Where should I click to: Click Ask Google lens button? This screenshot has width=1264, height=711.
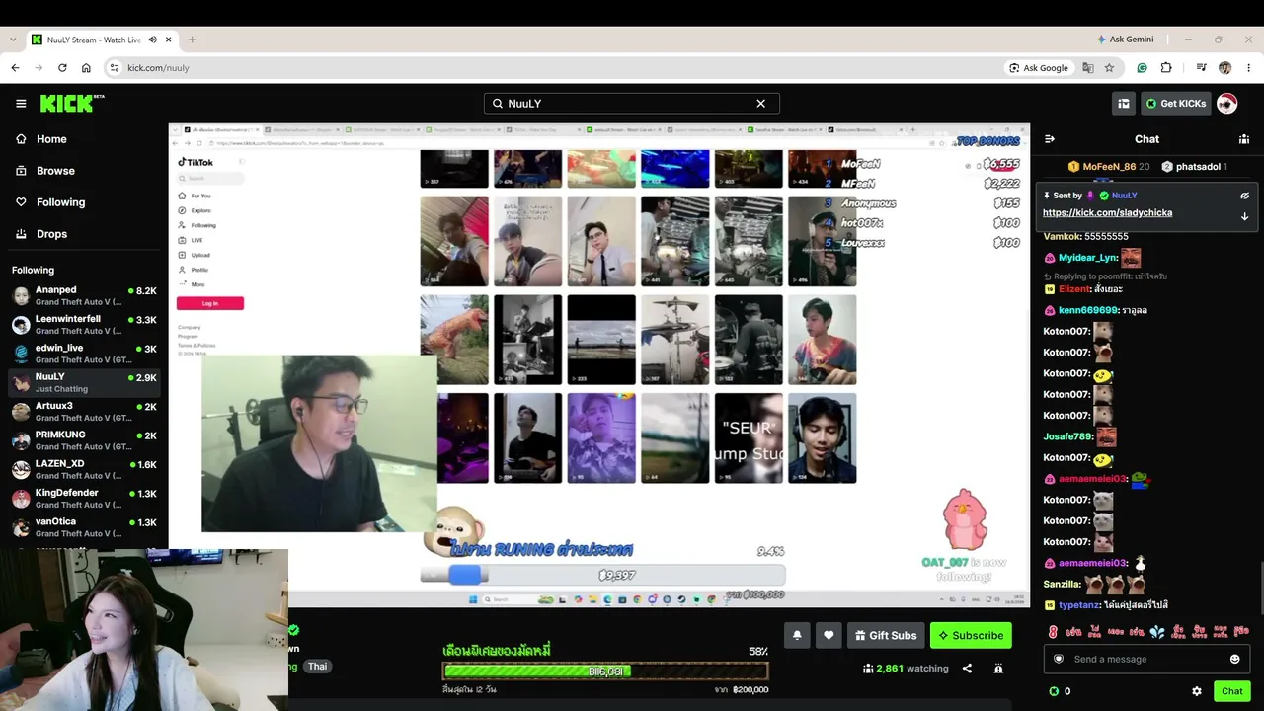(1039, 68)
